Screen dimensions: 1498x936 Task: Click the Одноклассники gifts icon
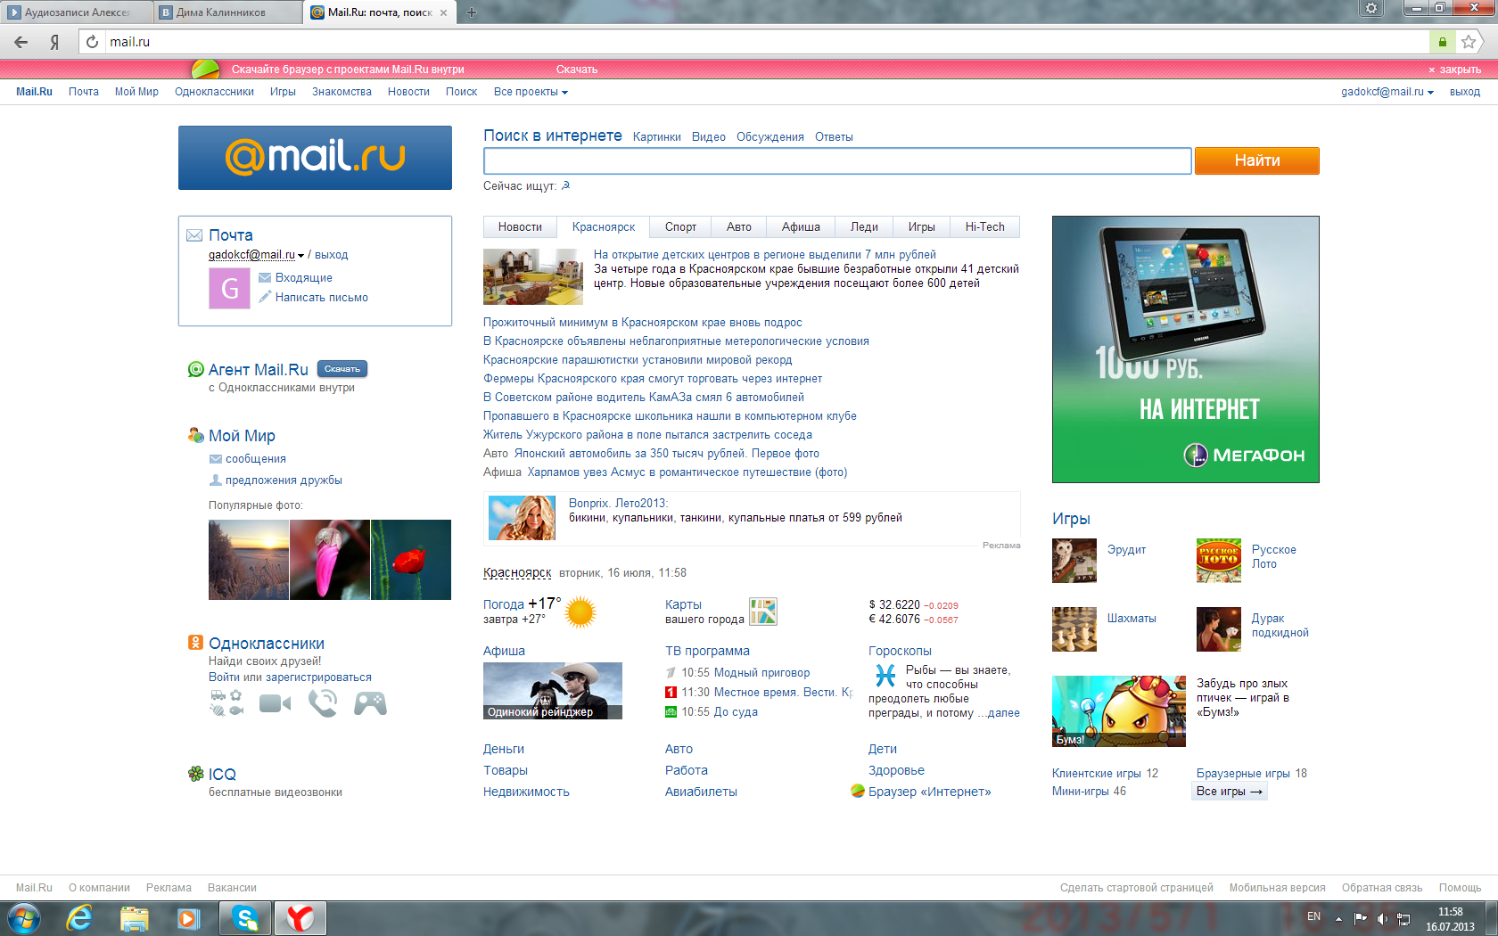pyautogui.click(x=226, y=703)
